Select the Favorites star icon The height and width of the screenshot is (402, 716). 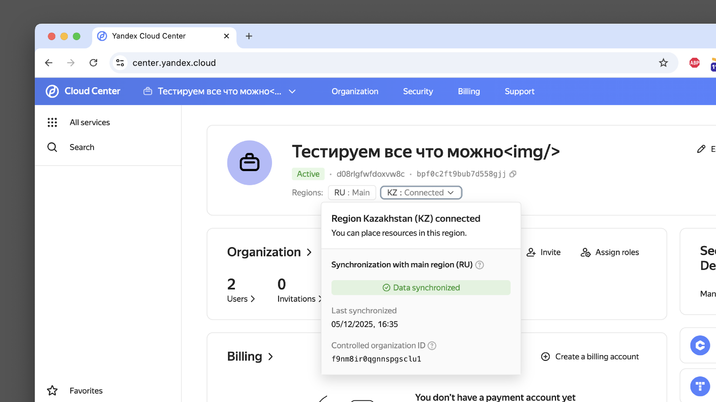(52, 391)
